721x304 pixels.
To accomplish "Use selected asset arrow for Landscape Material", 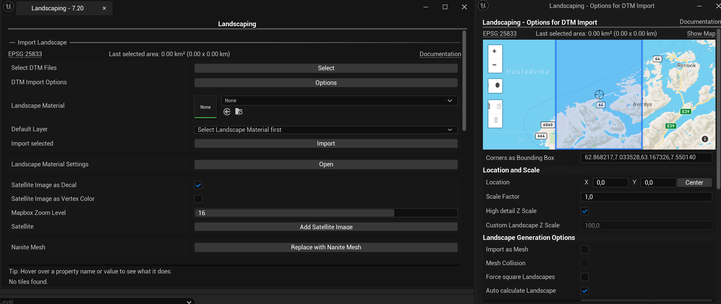I will (227, 112).
